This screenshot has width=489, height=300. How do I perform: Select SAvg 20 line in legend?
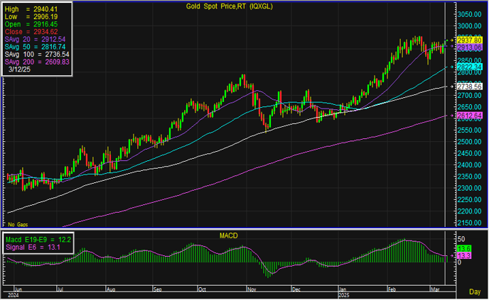pos(37,39)
